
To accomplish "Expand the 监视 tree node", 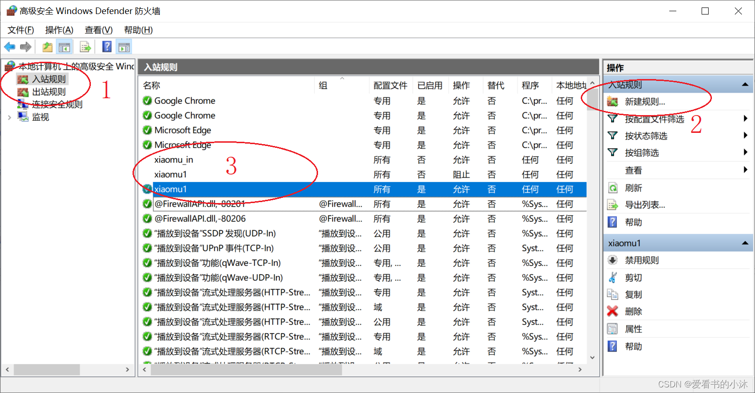I will point(9,117).
